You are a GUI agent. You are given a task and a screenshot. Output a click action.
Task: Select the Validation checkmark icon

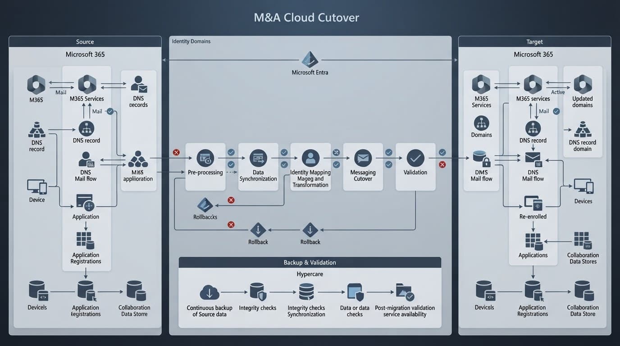tap(415, 158)
